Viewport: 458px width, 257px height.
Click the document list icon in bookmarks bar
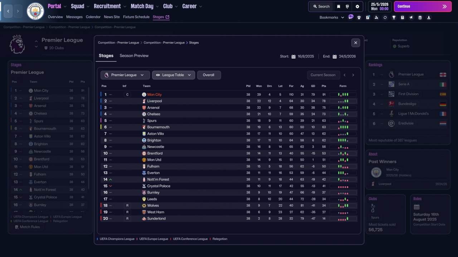pyautogui.click(x=403, y=17)
